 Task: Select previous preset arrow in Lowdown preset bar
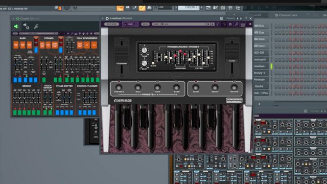(x=208, y=24)
